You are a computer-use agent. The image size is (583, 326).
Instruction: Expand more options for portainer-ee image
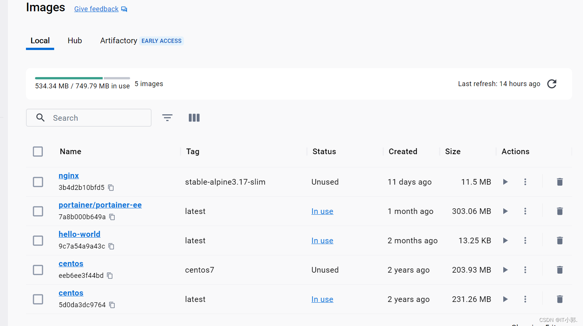(525, 211)
